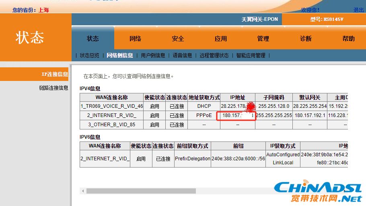This screenshot has height=206, width=366.
Task: Switch to the 网络 tab
Action: [135, 39]
